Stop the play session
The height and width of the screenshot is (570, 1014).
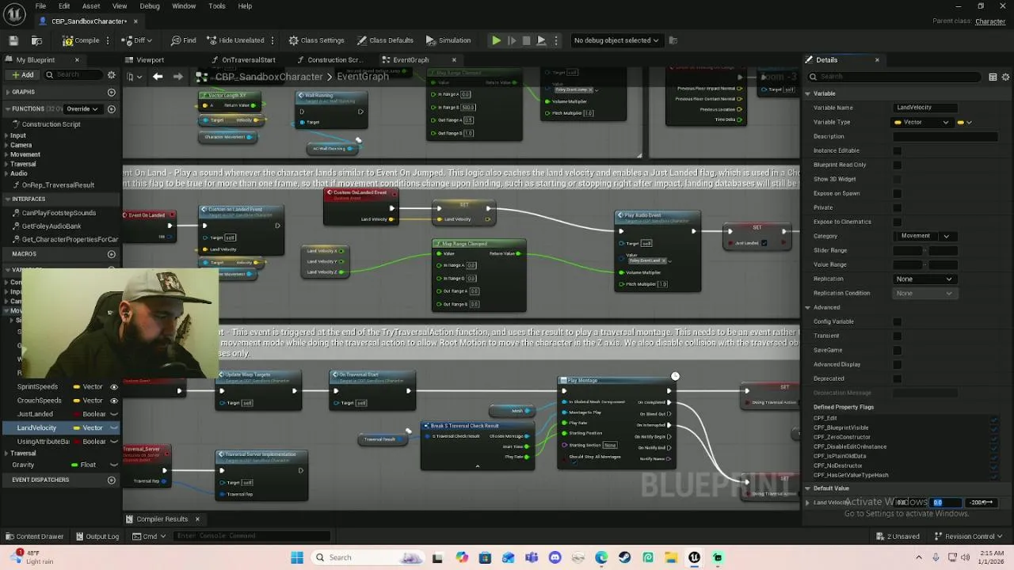click(526, 40)
